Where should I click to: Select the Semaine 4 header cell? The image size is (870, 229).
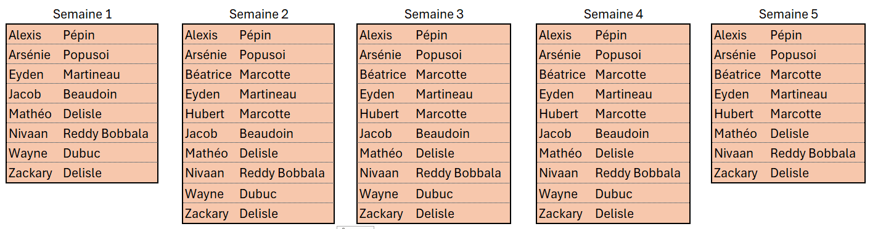tap(614, 14)
